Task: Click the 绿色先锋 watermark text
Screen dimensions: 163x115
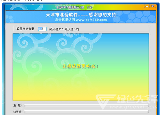Action: coord(138,99)
